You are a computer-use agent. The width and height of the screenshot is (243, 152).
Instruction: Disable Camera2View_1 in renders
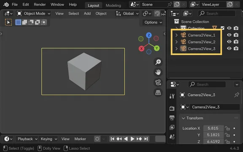point(236,35)
